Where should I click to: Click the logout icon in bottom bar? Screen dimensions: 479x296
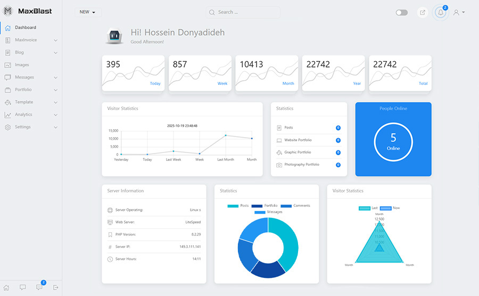click(55, 287)
